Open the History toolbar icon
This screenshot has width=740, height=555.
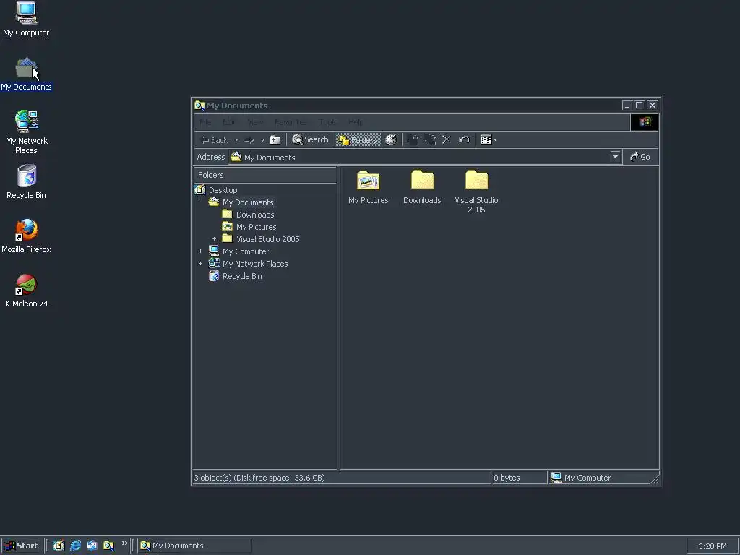pos(391,139)
